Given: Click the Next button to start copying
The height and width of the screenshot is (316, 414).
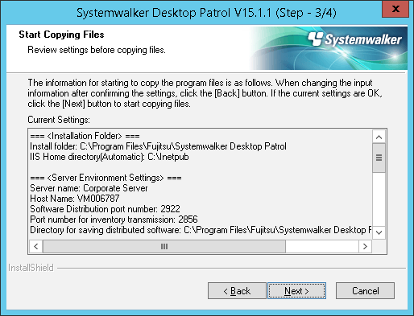Looking at the screenshot, I should (x=296, y=290).
